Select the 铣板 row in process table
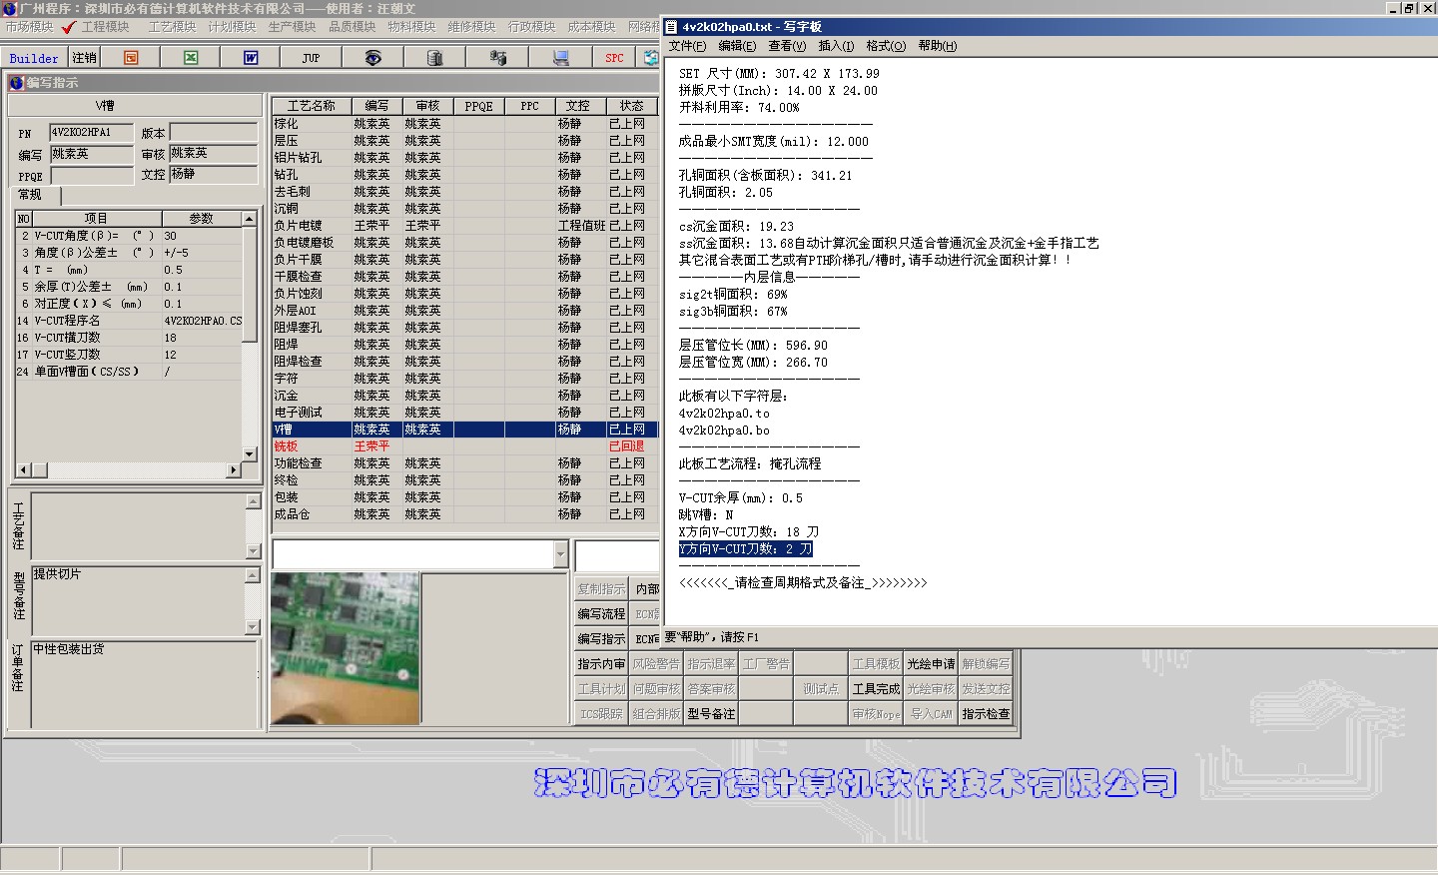The width and height of the screenshot is (1438, 875). (x=465, y=446)
